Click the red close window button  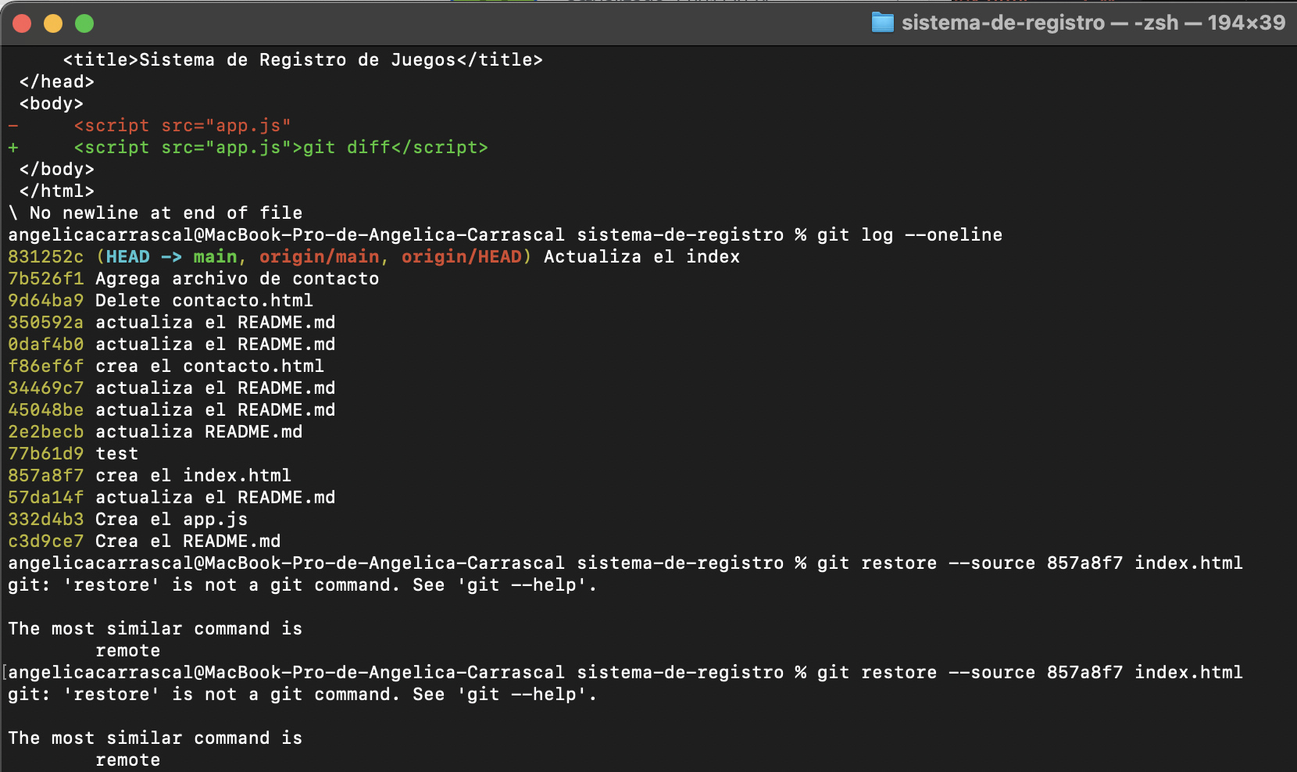22,23
